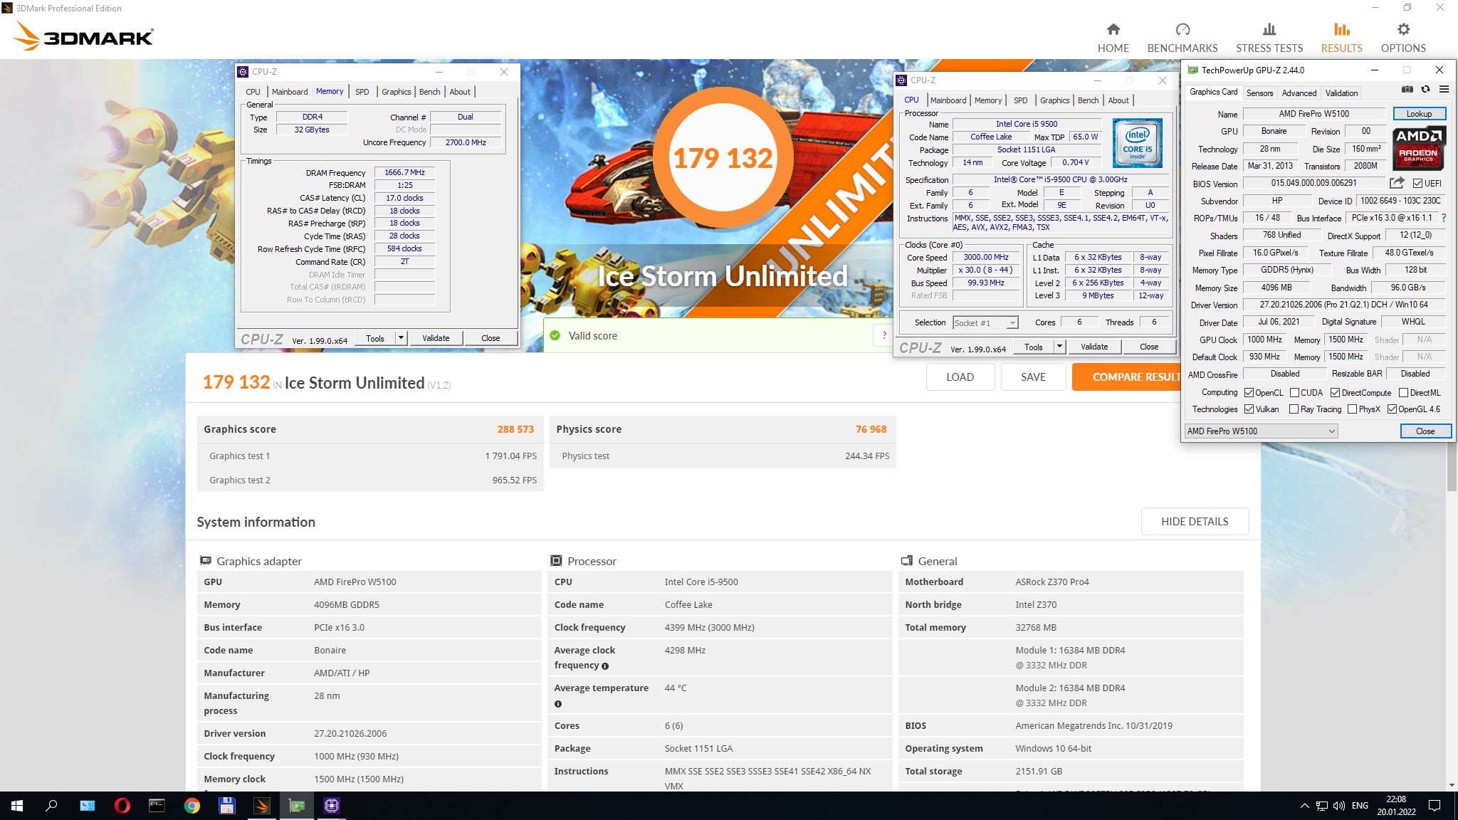
Task: Open the HOME section in 3DMark
Action: pos(1113,38)
